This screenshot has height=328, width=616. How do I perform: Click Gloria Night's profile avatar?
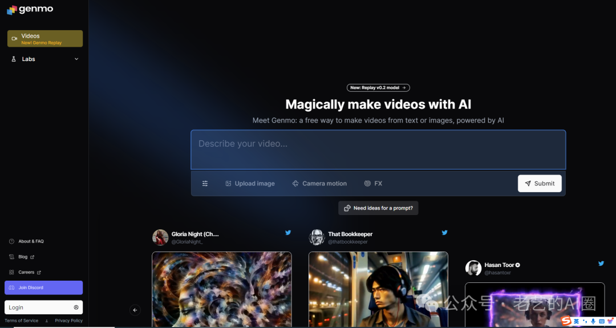click(x=160, y=237)
